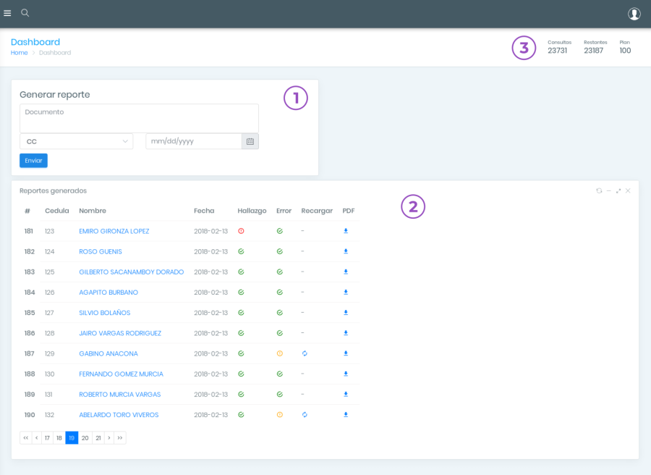Reload report for ABELARDO TORO VIVEROS

click(305, 415)
